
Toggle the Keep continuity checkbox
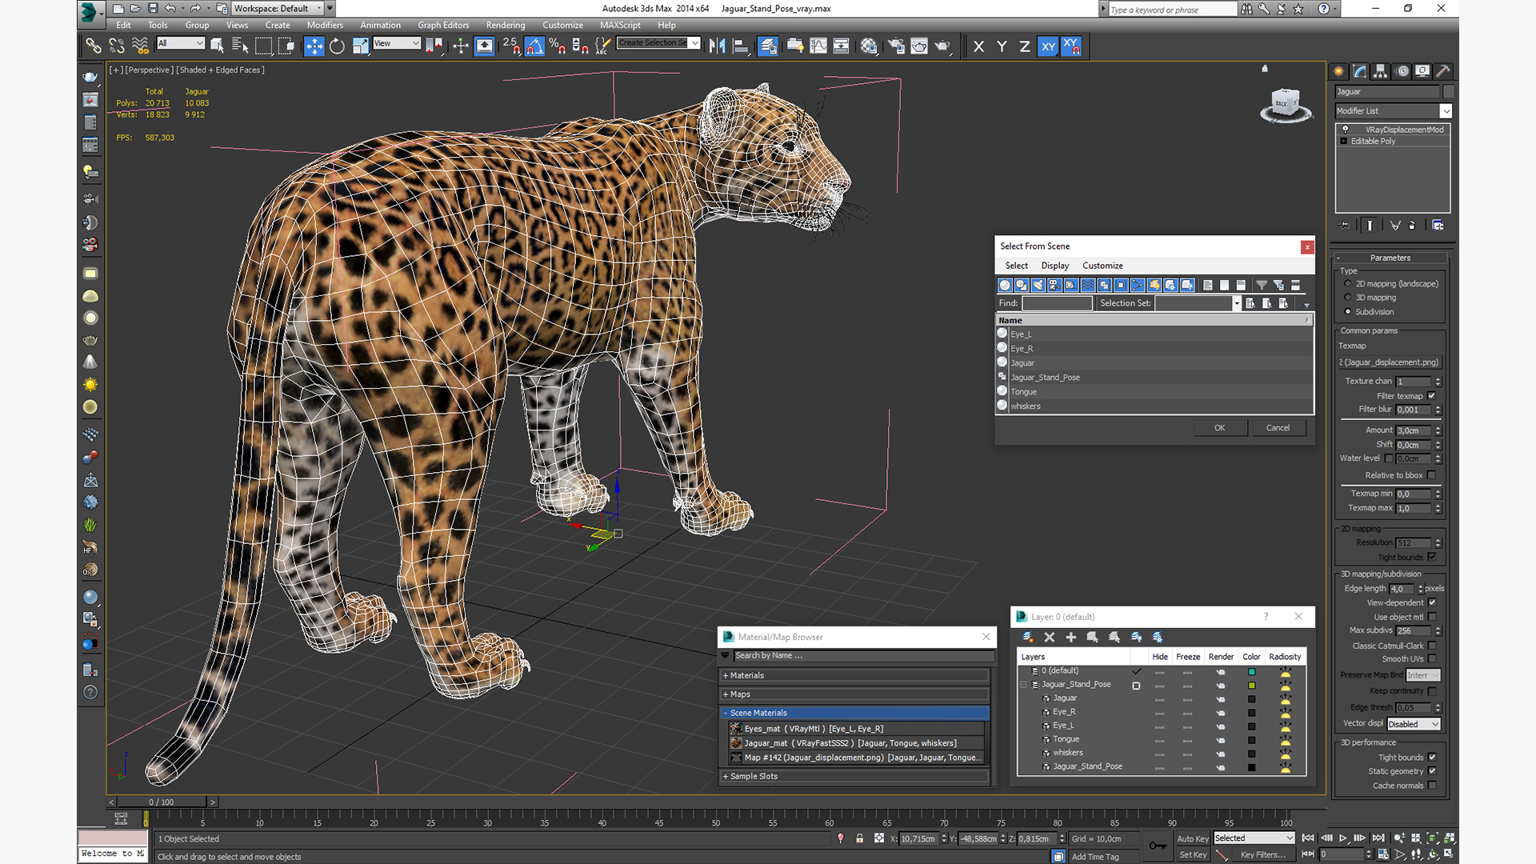(x=1432, y=691)
